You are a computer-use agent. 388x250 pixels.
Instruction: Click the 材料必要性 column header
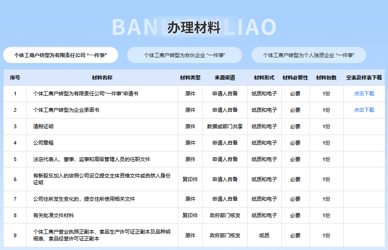(295, 78)
